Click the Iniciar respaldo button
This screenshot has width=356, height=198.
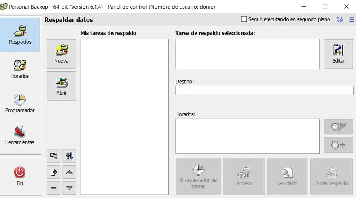click(331, 177)
